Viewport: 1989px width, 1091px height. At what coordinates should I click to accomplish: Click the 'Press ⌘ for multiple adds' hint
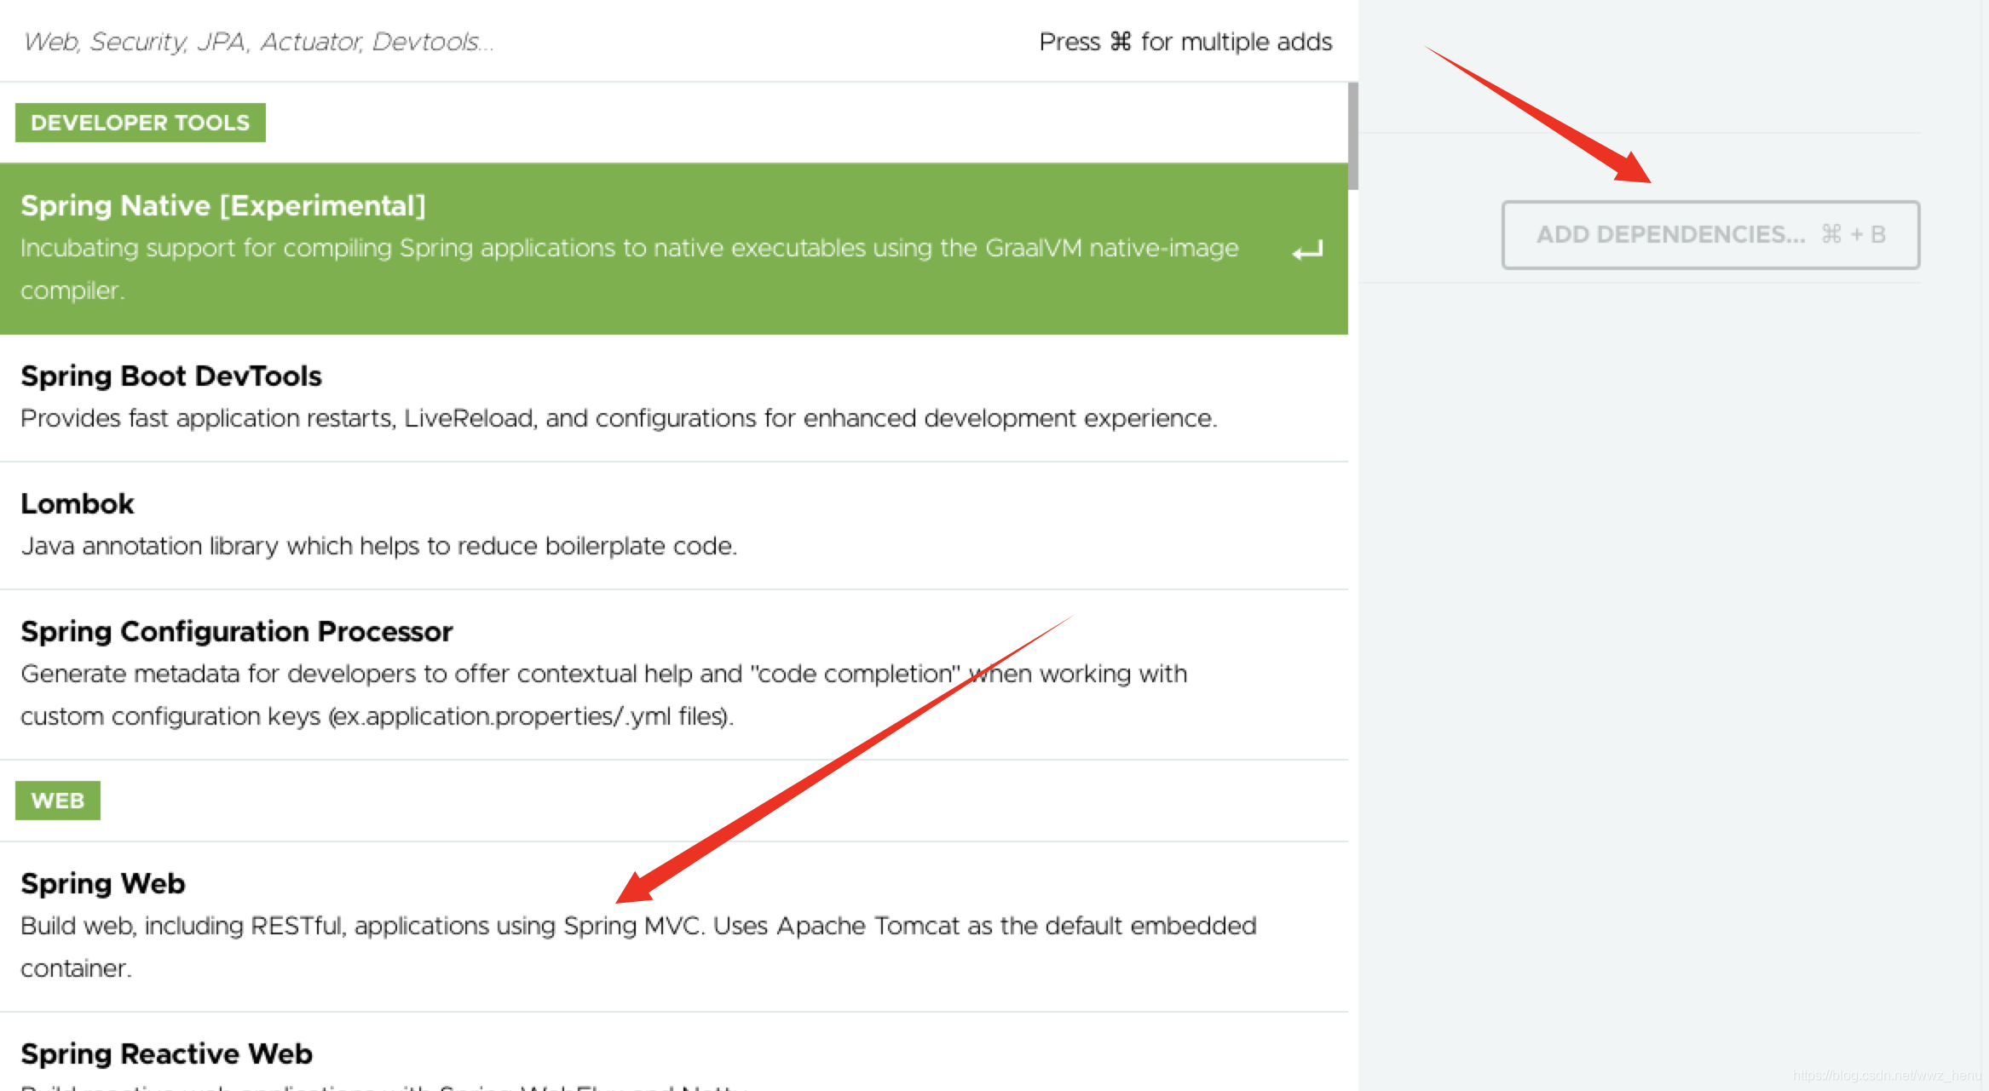(x=1185, y=42)
